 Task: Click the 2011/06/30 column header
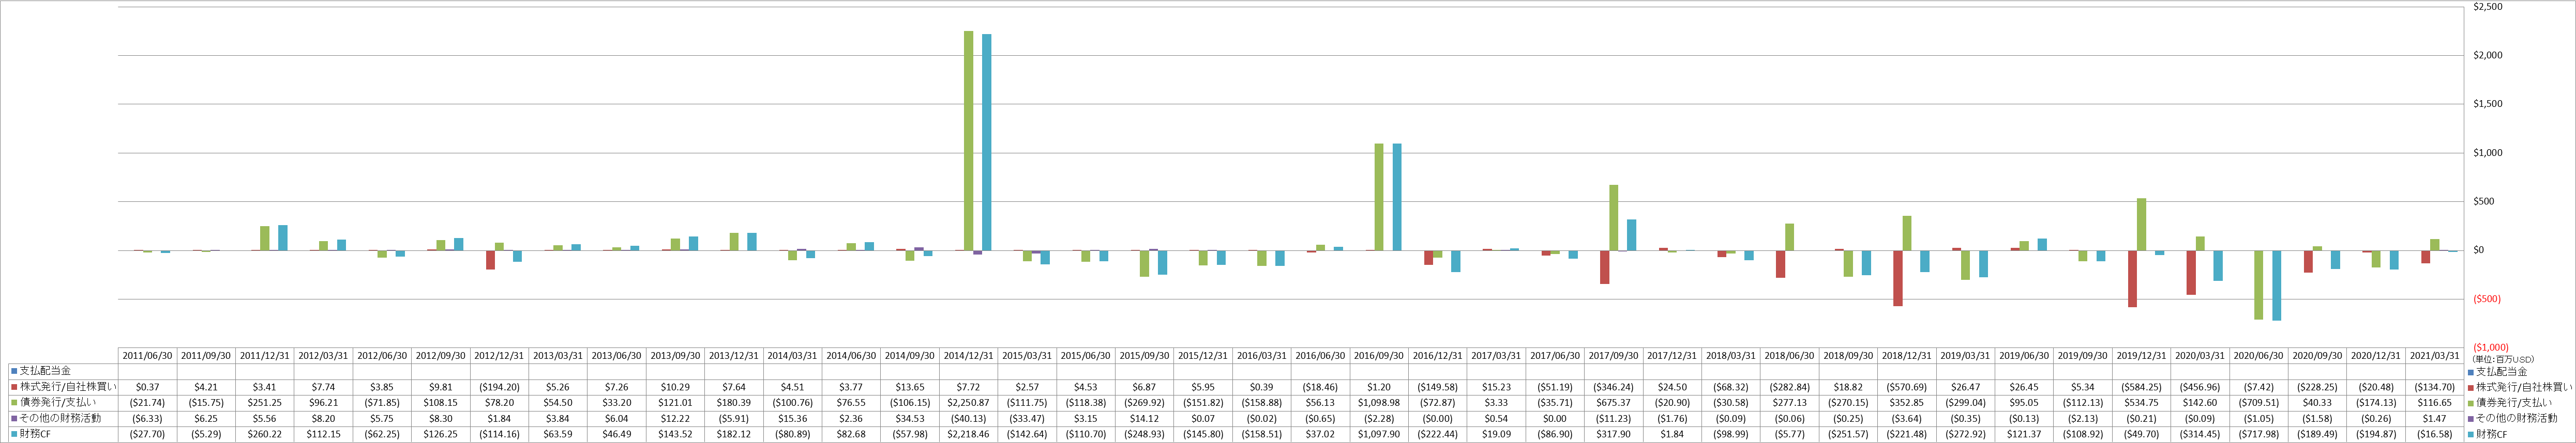point(148,355)
